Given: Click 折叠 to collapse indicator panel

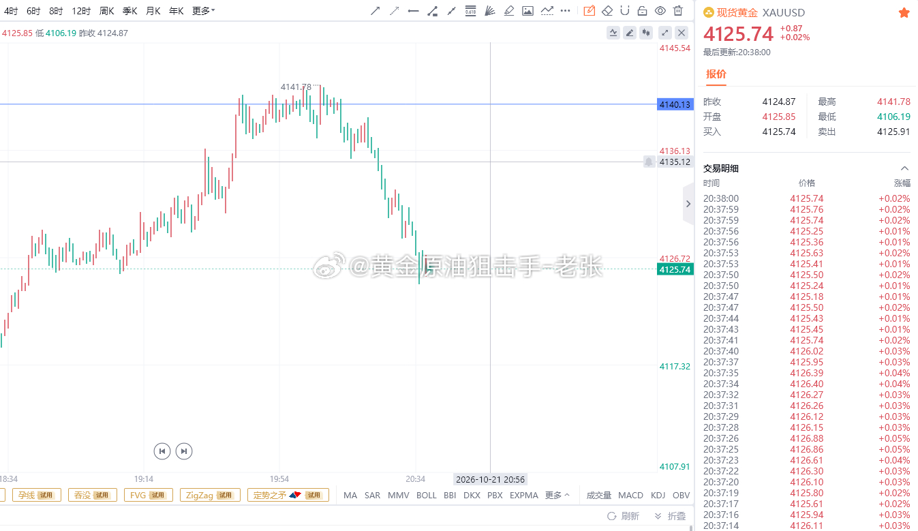Looking at the screenshot, I should coord(670,517).
